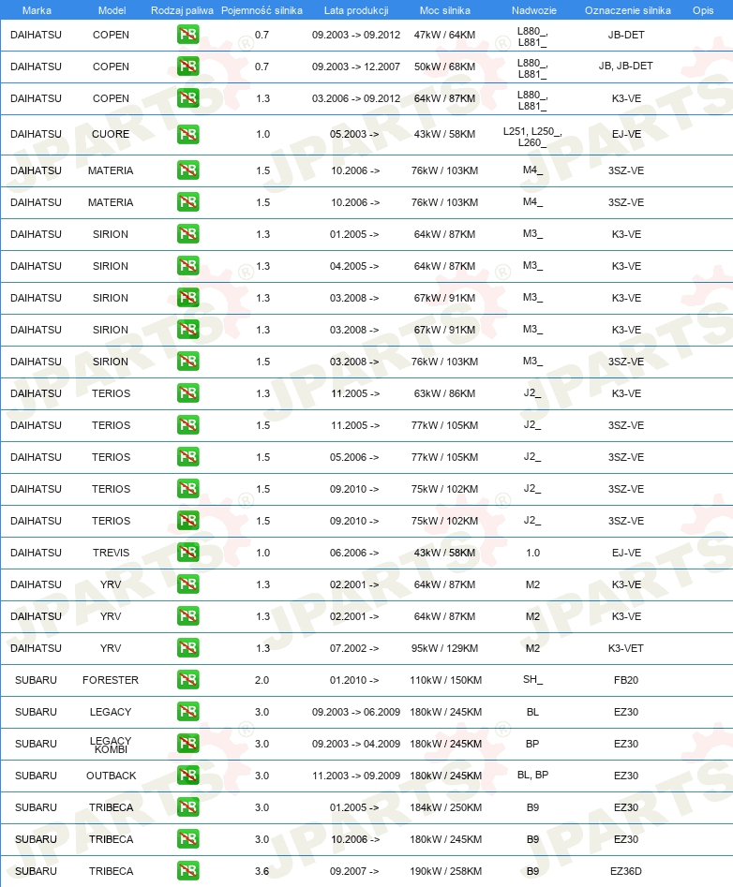Image resolution: width=733 pixels, height=887 pixels.
Task: Click the '09.2007 ->' production date cell
Action: (x=354, y=871)
